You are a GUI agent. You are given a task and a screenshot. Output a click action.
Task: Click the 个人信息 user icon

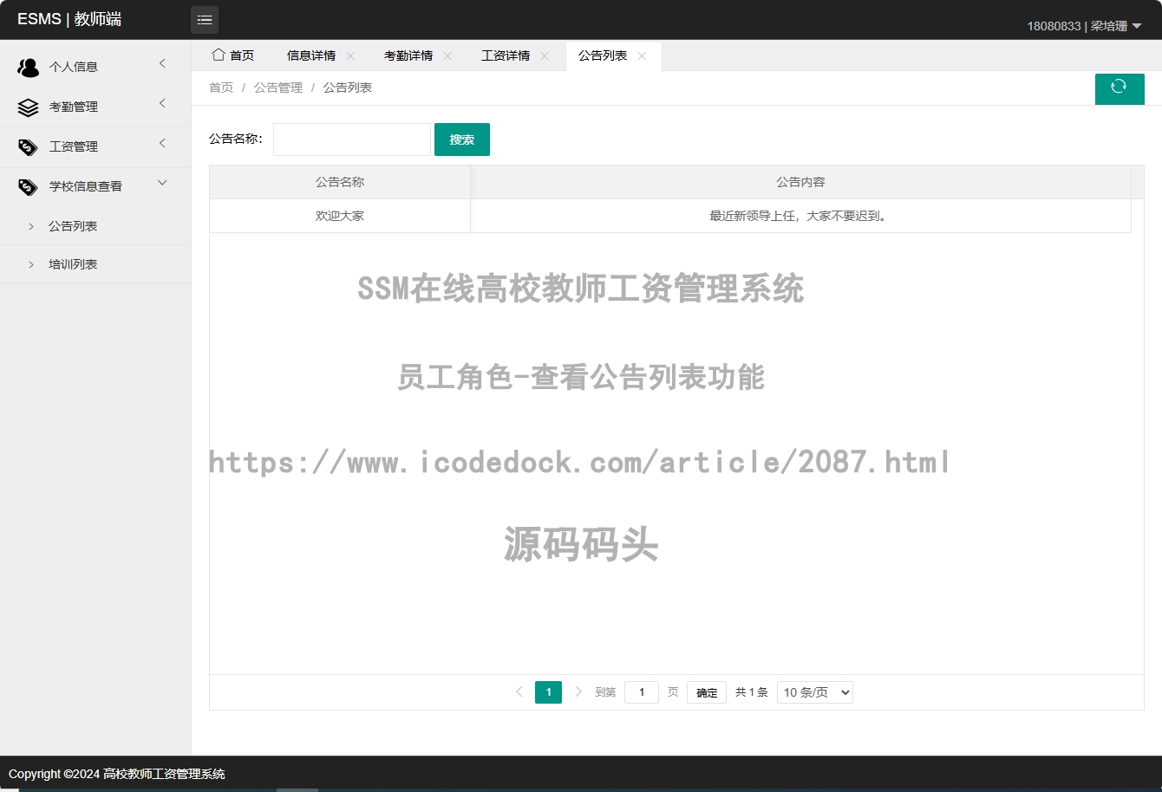pyautogui.click(x=29, y=67)
